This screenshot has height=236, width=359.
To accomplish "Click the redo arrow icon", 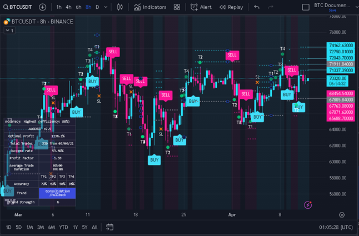I will click(x=271, y=7).
